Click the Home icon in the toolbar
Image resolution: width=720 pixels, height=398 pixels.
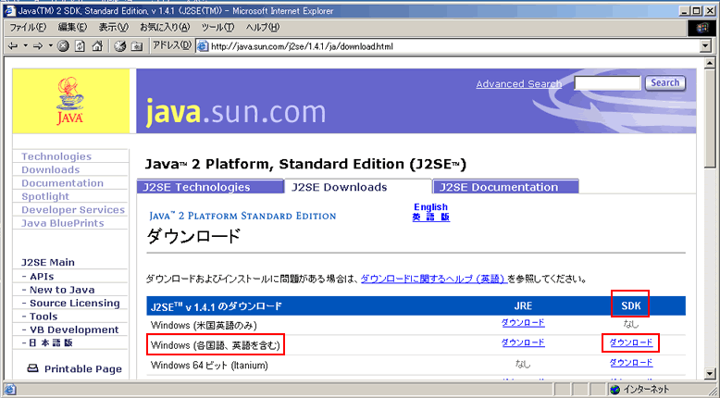(x=97, y=46)
